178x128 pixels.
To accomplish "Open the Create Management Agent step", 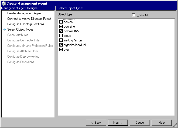I will pos(24,13).
